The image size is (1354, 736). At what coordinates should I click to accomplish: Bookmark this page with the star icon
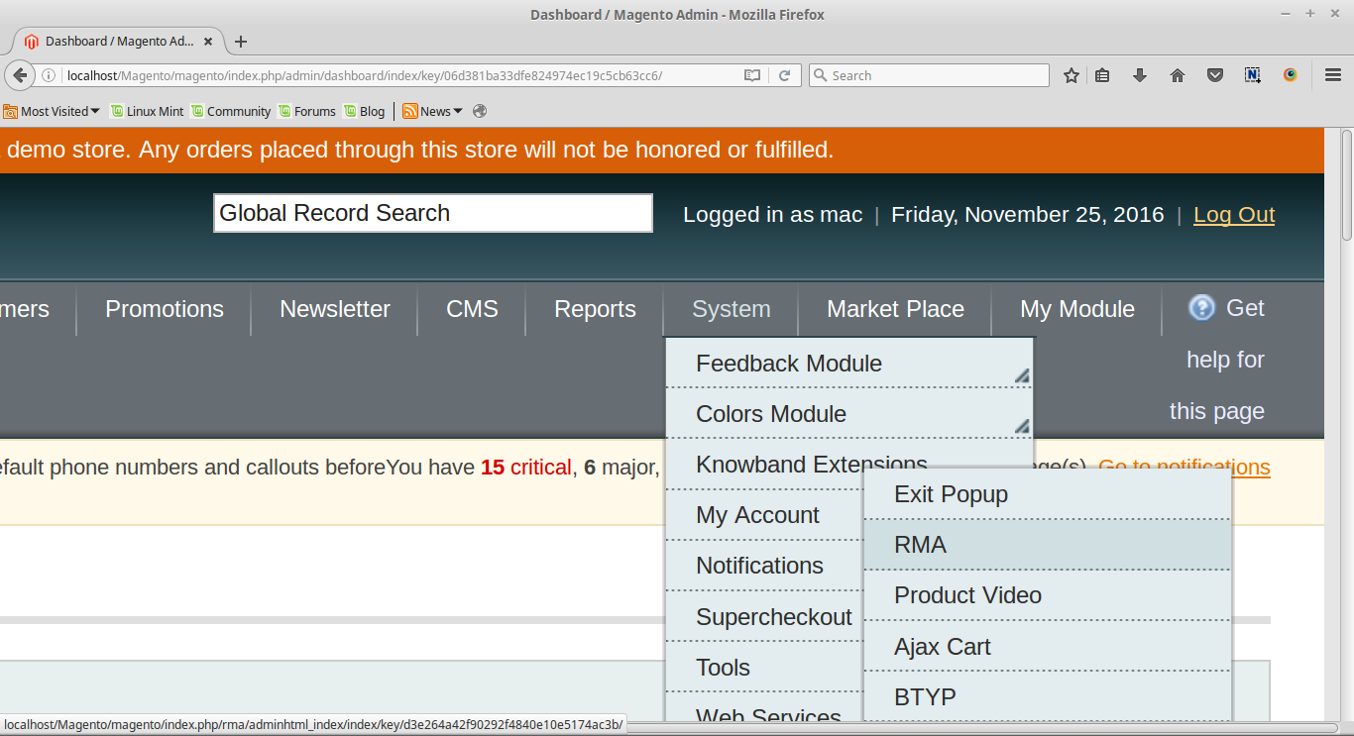(1072, 75)
